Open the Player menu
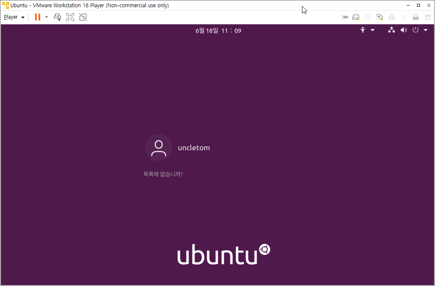Viewport: 435px width, 286px height. (14, 17)
